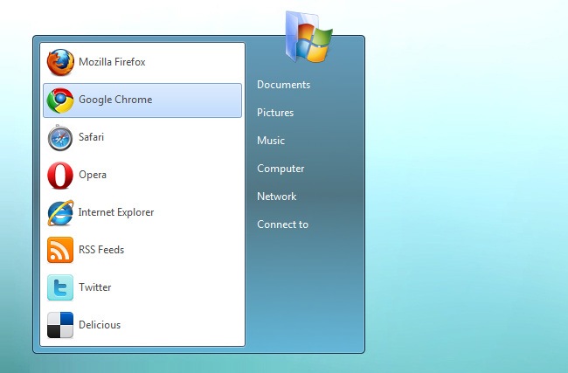Click the Twitter t icon

pyautogui.click(x=60, y=287)
